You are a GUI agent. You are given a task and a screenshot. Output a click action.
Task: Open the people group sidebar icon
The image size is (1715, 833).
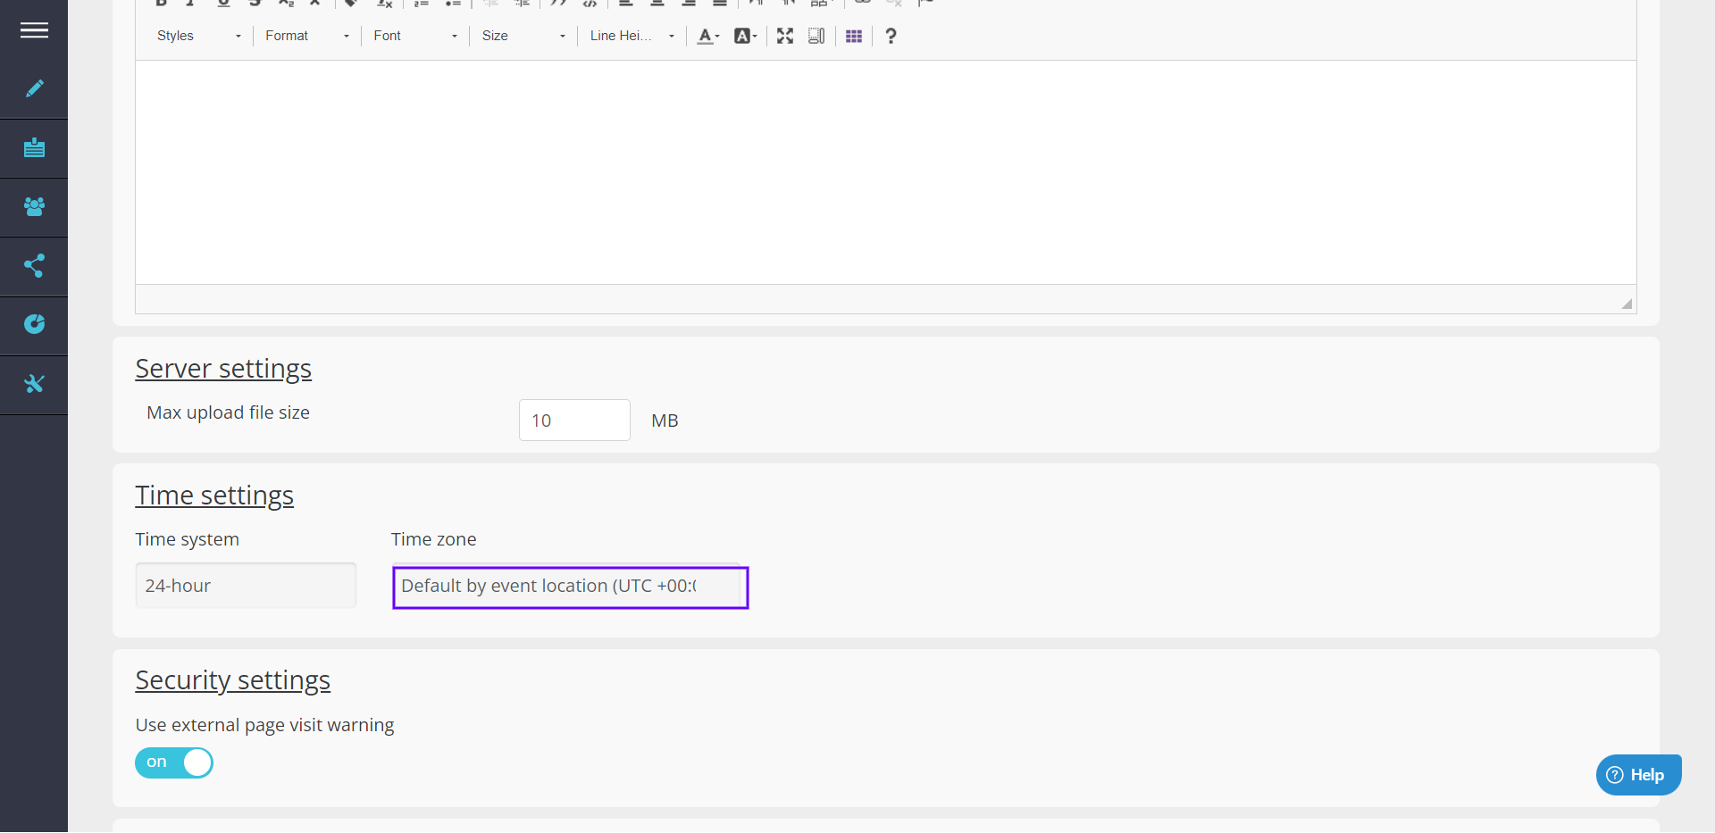point(34,207)
